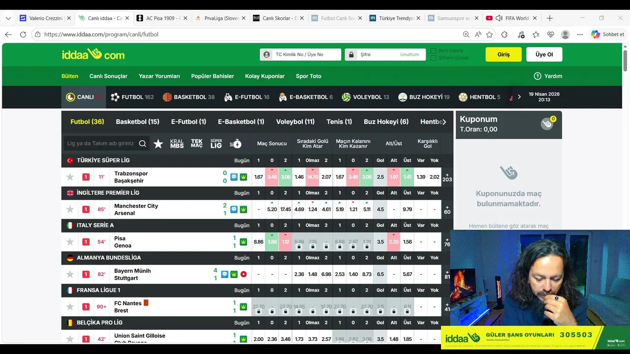Image resolution: width=630 pixels, height=354 pixels.
Task: Click live stream play icon for Bayern Münih
Action: tap(243, 274)
